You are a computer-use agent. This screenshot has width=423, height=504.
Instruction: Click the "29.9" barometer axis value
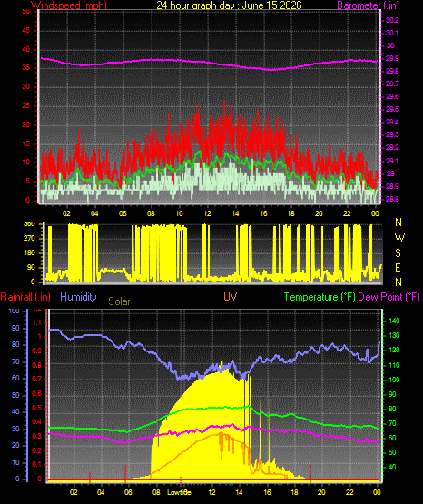(x=392, y=58)
